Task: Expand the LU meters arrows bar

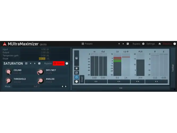Action: click(119, 81)
